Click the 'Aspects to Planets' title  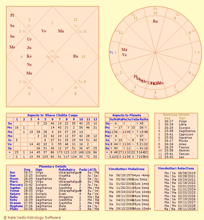coord(127,115)
